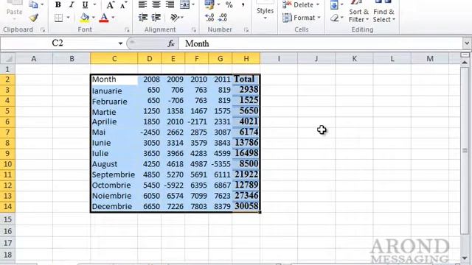This screenshot has height=265, width=472.
Task: Expand the Name Box dropdown
Action: point(120,43)
